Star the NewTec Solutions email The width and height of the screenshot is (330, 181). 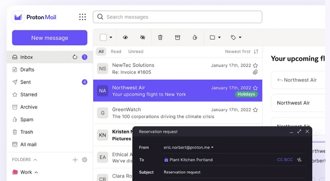click(255, 66)
